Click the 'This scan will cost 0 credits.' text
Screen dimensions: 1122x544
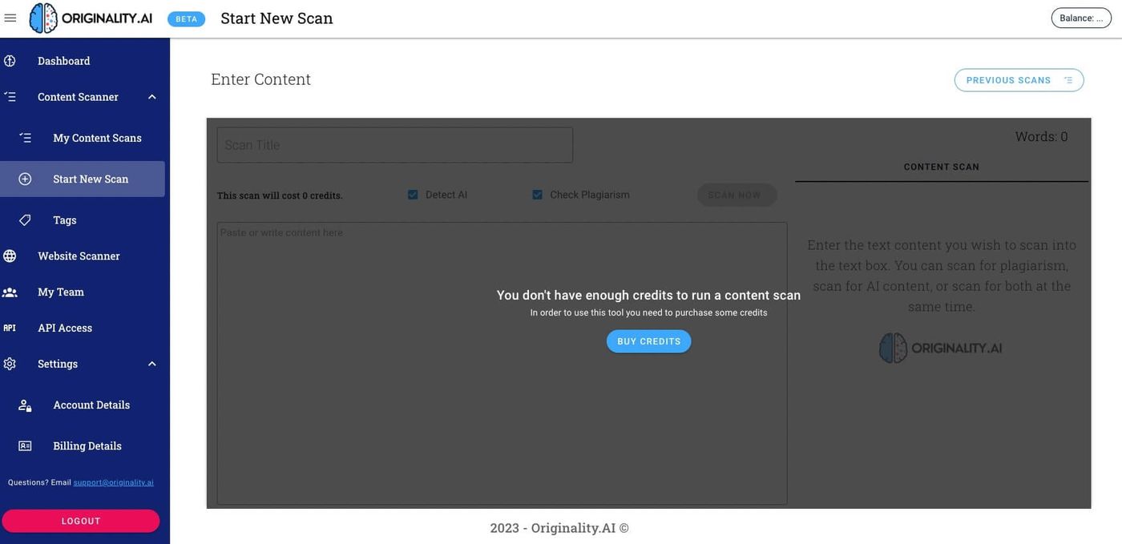tap(280, 195)
